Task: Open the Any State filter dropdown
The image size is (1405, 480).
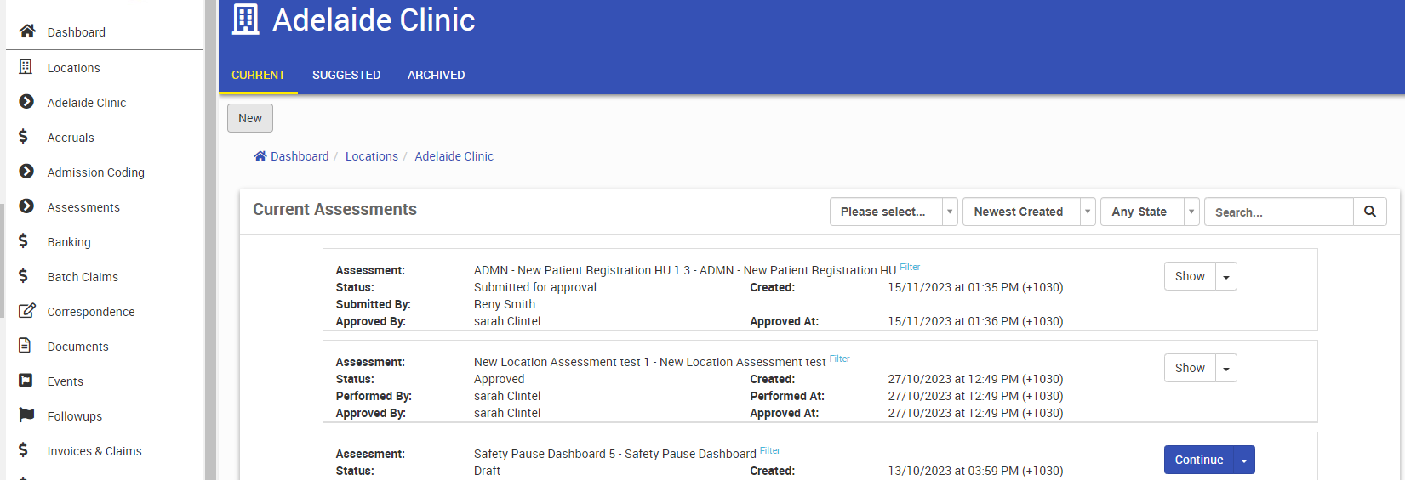Action: coord(1149,212)
